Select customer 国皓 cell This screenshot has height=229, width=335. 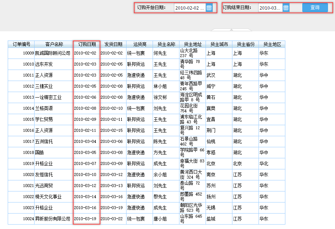click(x=54, y=152)
